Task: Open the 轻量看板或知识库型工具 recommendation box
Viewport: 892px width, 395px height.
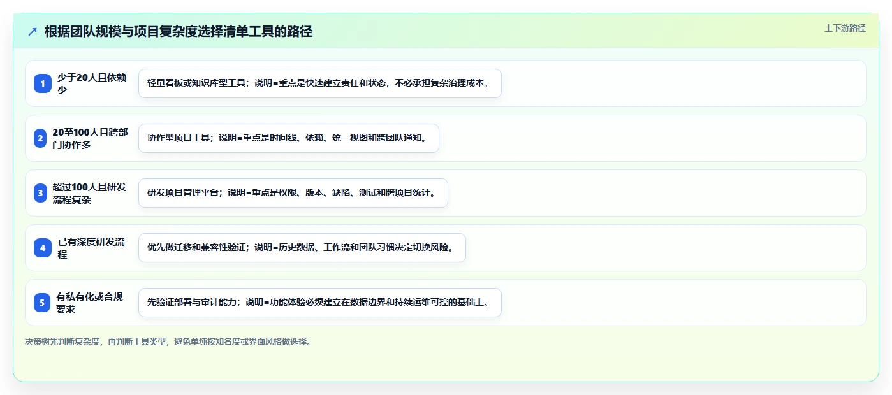Action: pos(320,83)
